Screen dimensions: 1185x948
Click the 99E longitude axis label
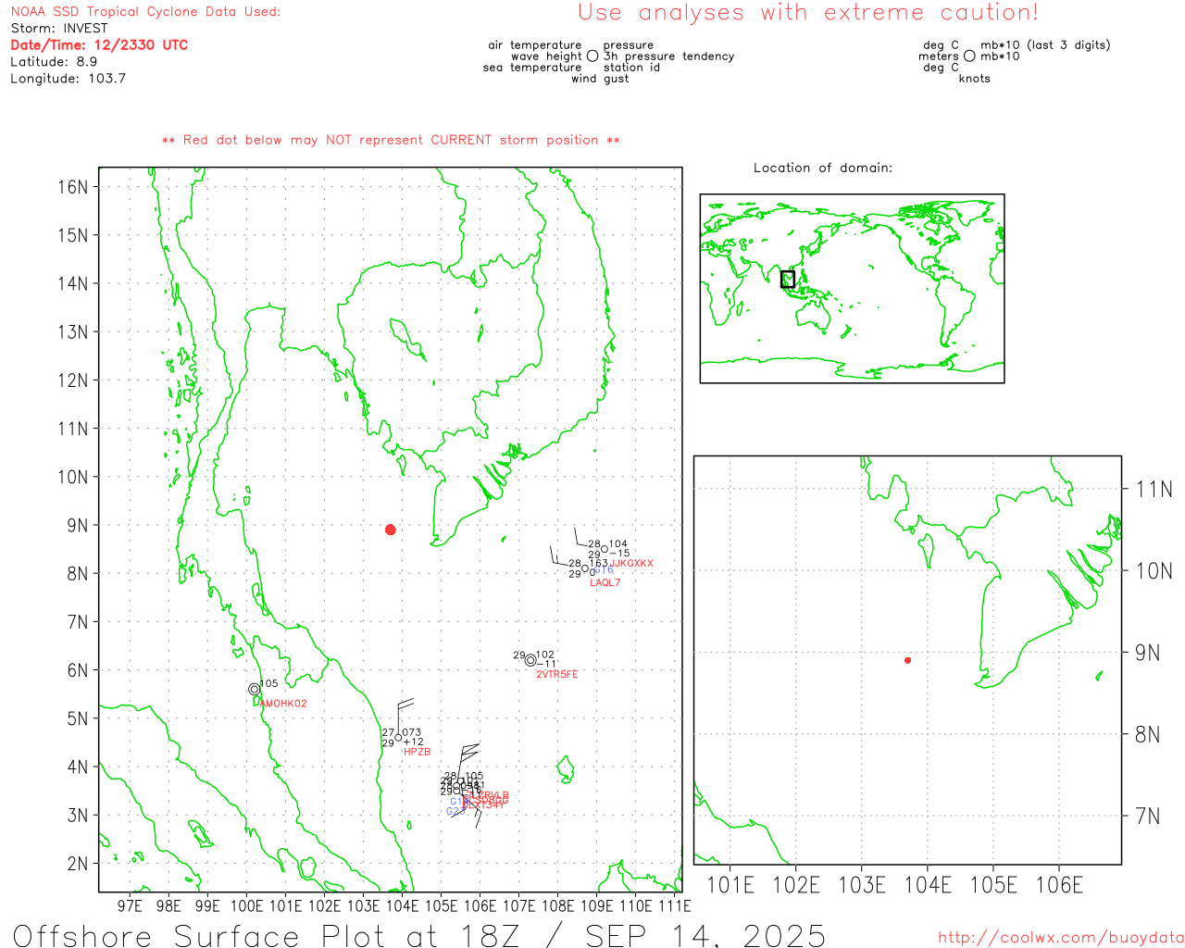(x=207, y=905)
